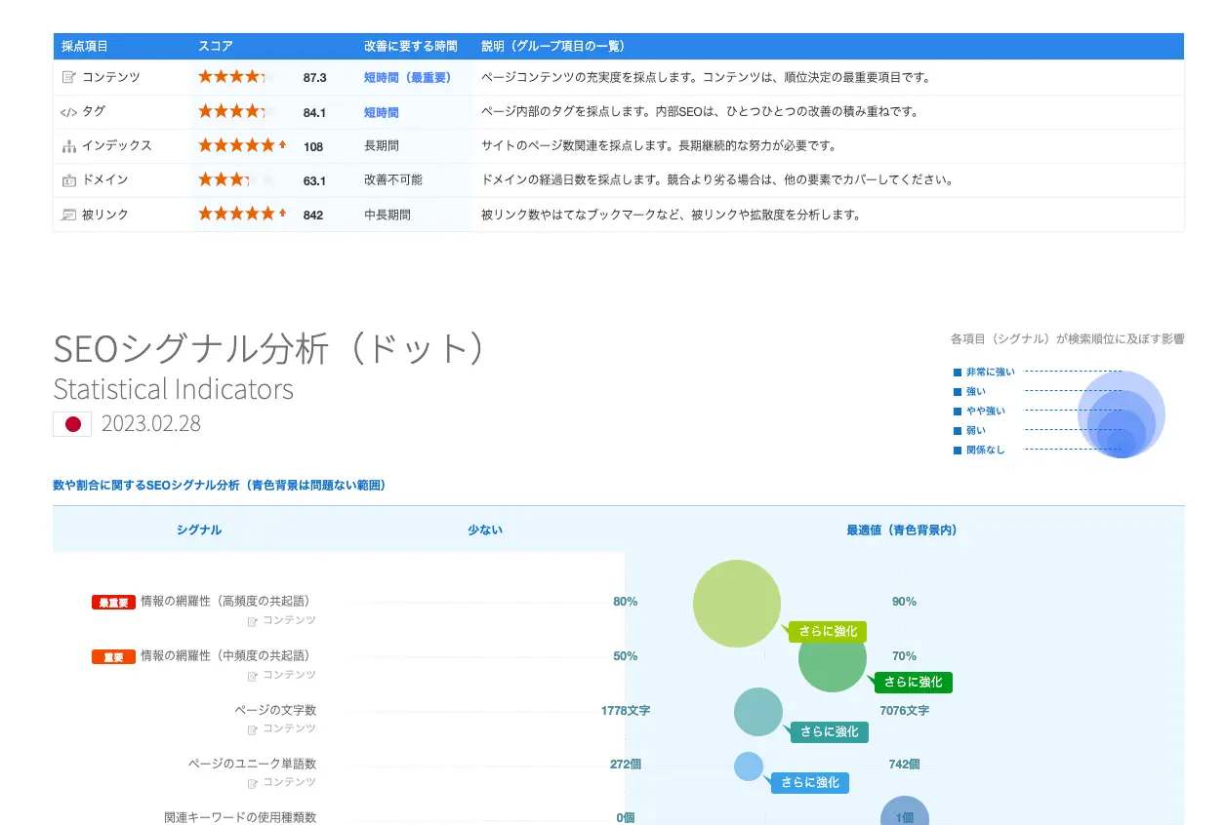Open the 短時間 link in タグ row

tap(382, 112)
